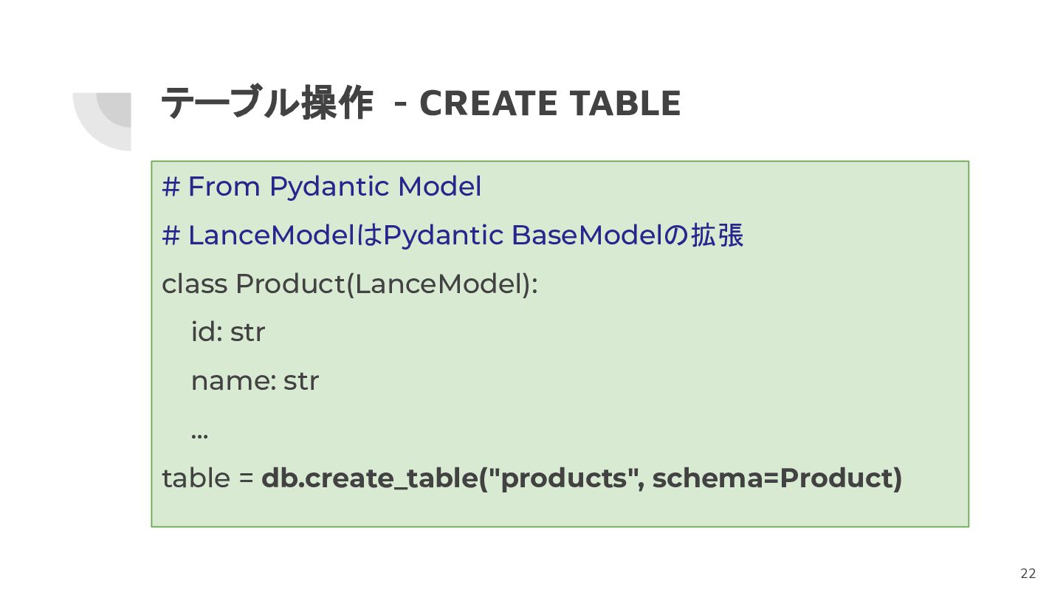1063x598 pixels.
Task: Click the word 'Pydantic' in the first comment
Action: click(x=329, y=187)
